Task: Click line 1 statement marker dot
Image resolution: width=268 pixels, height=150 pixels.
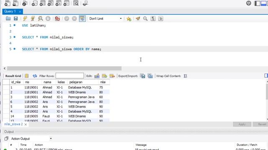Action: pos(15,25)
